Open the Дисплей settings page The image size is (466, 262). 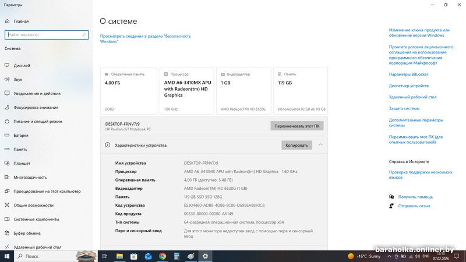click(22, 66)
